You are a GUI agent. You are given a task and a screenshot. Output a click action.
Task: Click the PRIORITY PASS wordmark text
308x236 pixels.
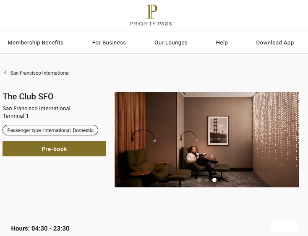(151, 24)
